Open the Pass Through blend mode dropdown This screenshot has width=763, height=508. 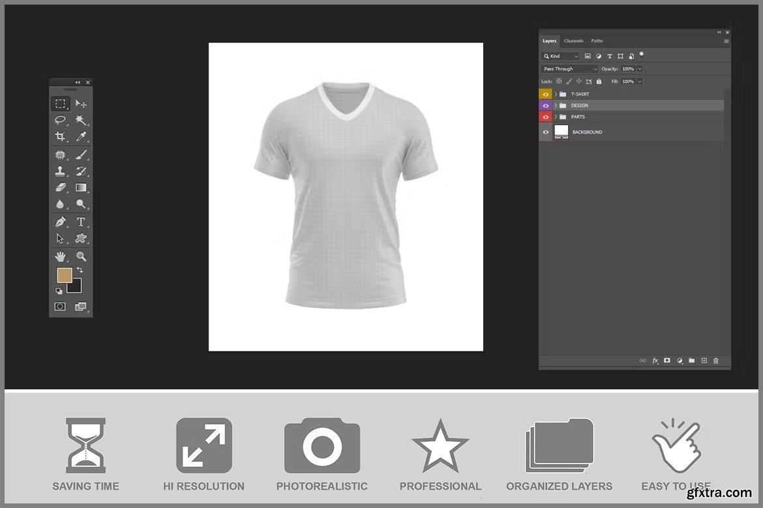pyautogui.click(x=569, y=69)
